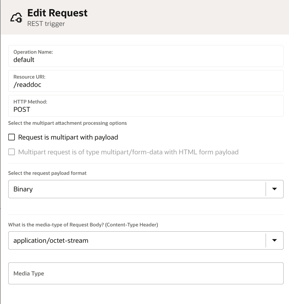Image resolution: width=289 pixels, height=304 pixels.
Task: Select the application/octet-stream media-type combo box
Action: [x=146, y=240]
